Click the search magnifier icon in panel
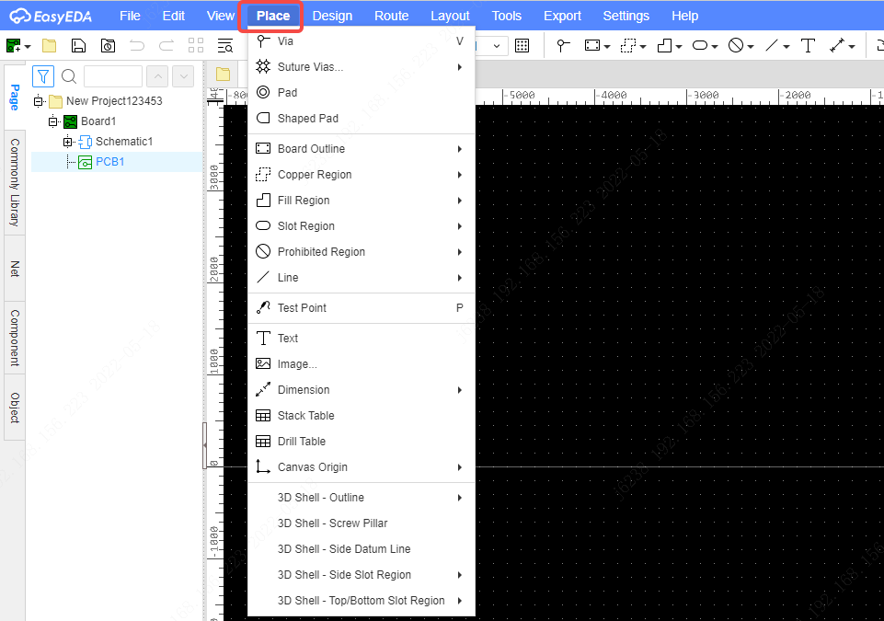Image resolution: width=884 pixels, height=621 pixels. 69,76
